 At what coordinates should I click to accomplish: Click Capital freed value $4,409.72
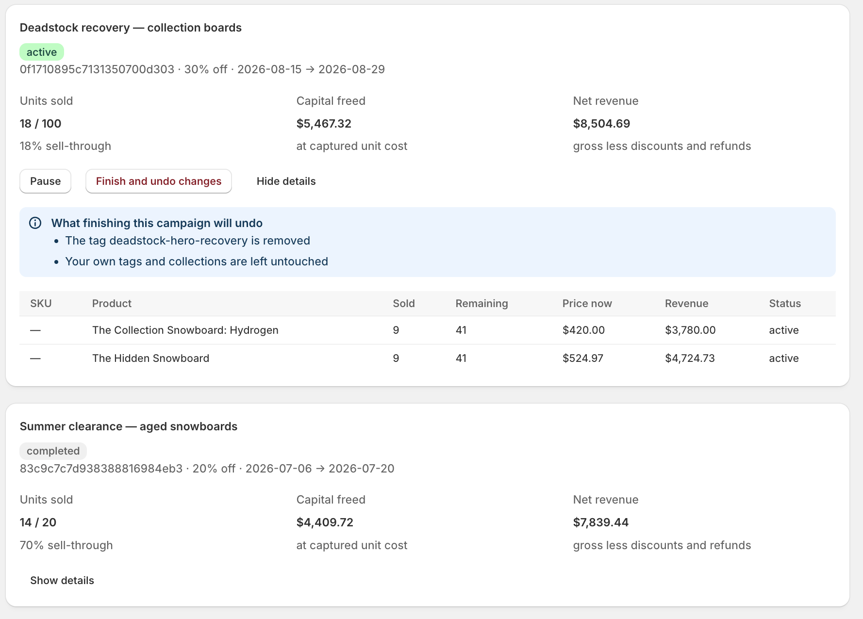[325, 522]
